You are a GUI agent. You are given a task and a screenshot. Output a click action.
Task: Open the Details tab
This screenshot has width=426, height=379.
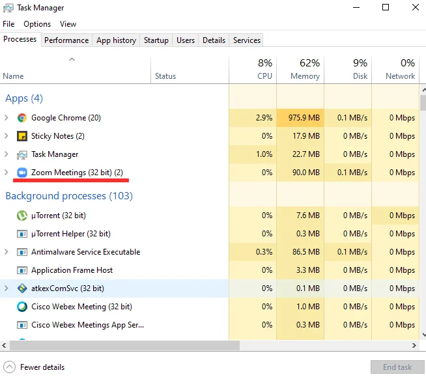(x=214, y=40)
